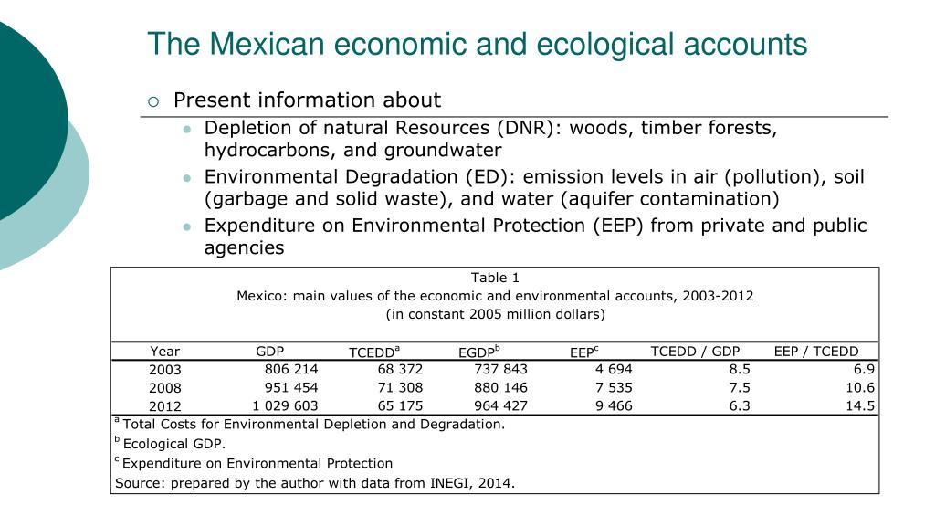Click the 'Year' column header

[x=164, y=352]
